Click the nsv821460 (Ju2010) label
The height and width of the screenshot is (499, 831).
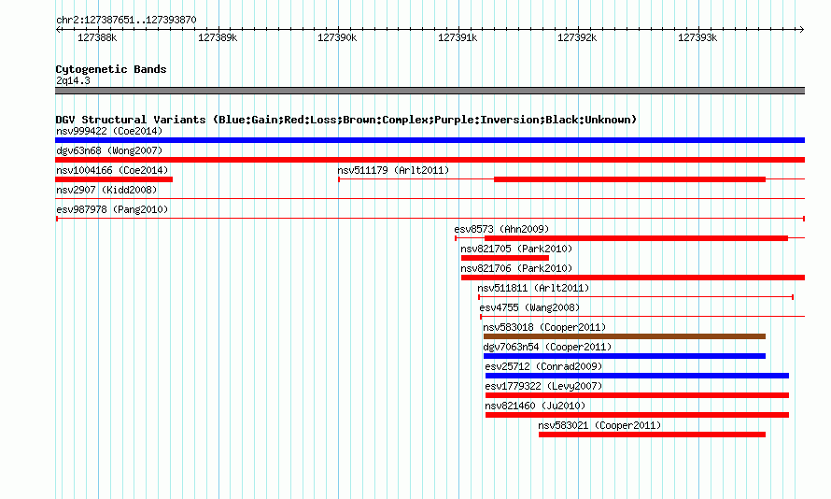click(x=535, y=406)
